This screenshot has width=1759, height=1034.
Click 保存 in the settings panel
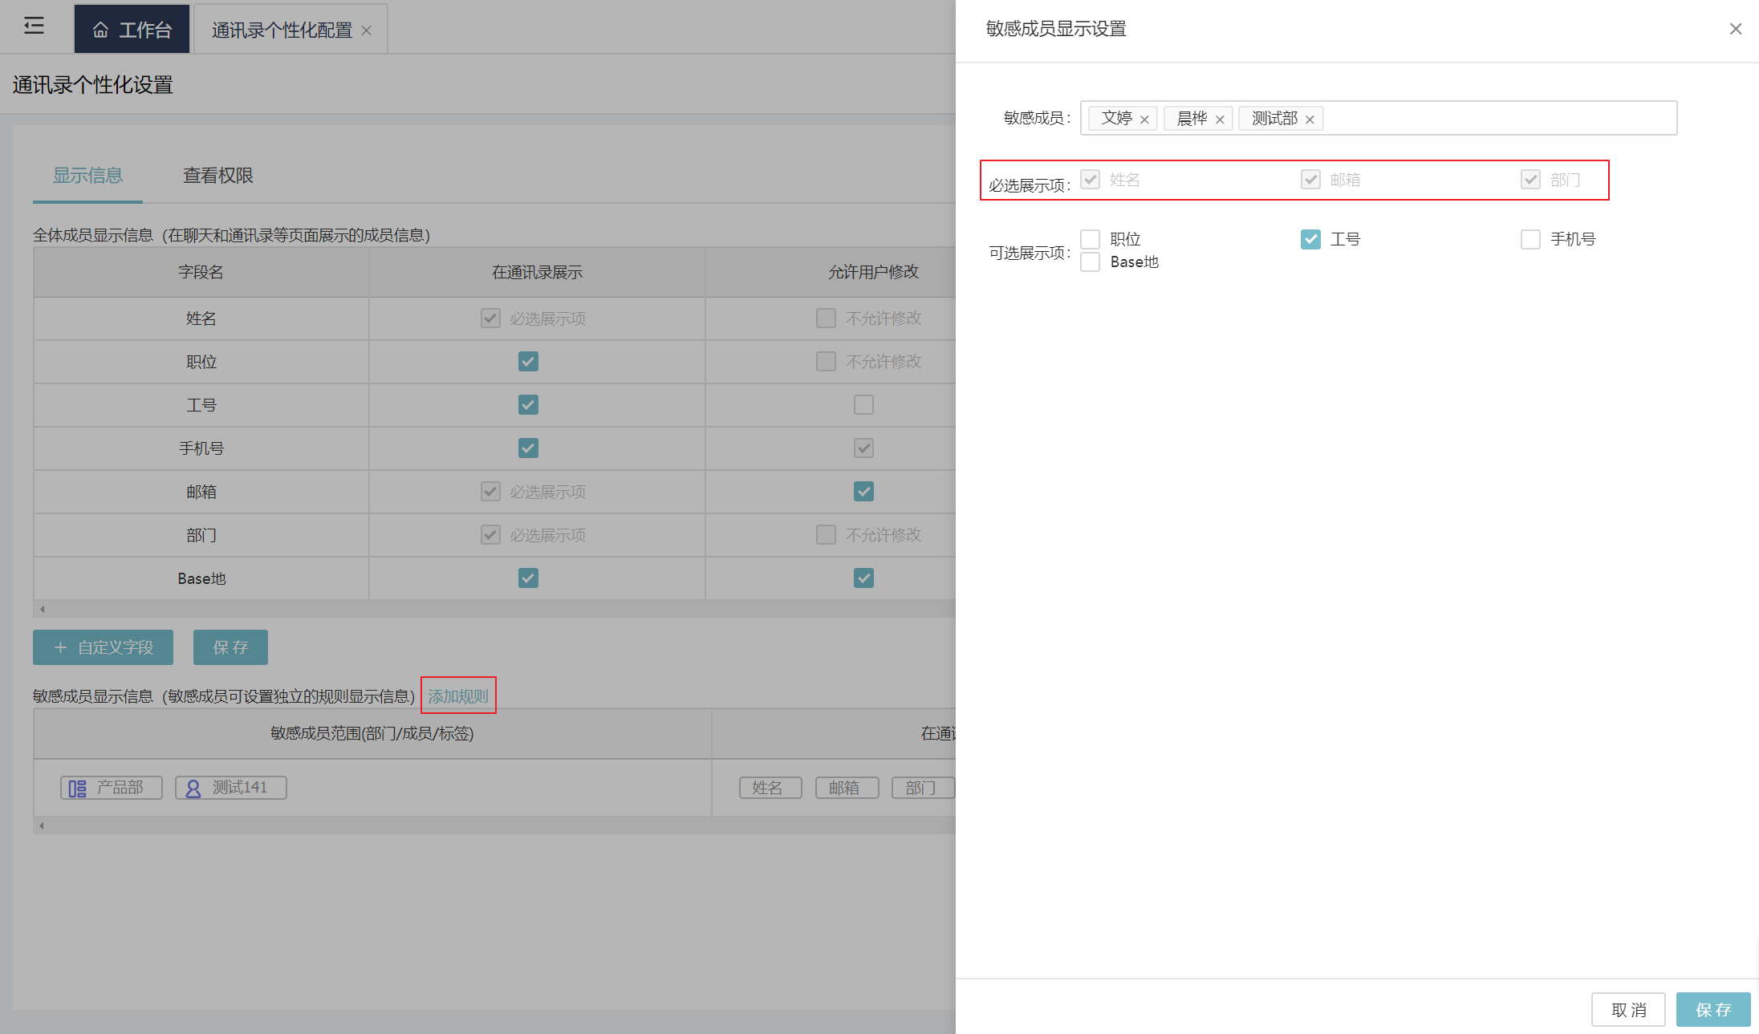(x=1713, y=1010)
